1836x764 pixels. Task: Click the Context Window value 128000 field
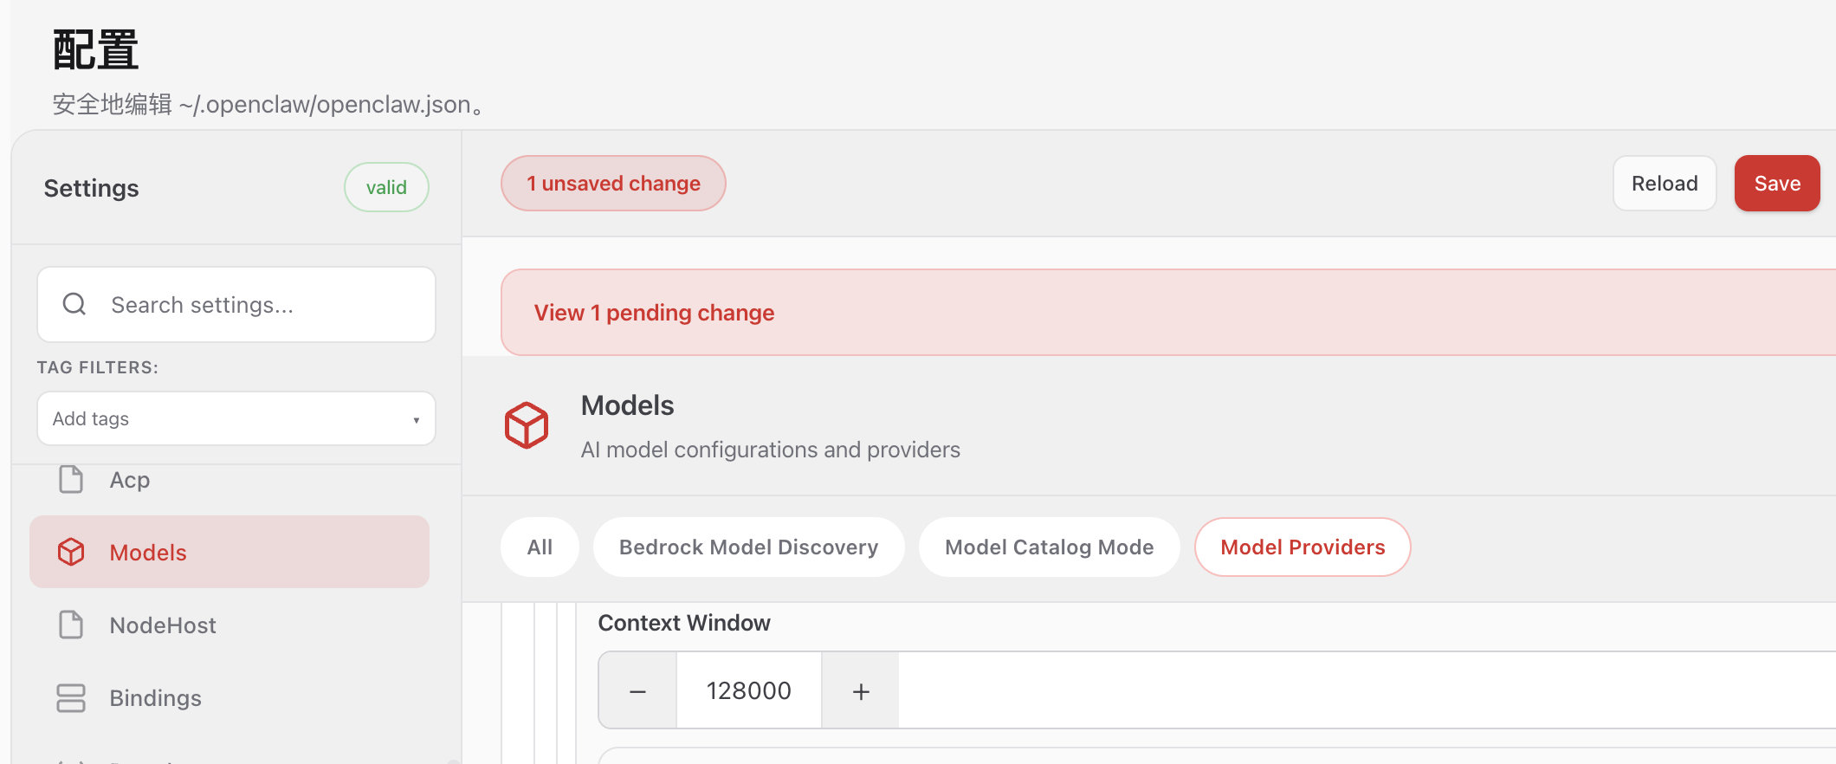click(x=748, y=690)
